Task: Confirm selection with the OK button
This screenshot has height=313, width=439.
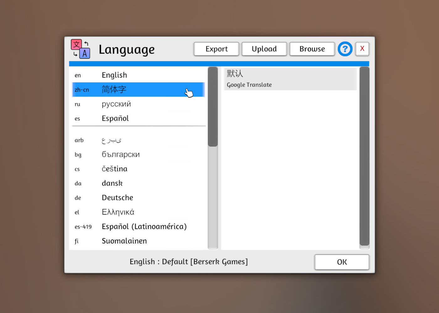Action: tap(342, 262)
